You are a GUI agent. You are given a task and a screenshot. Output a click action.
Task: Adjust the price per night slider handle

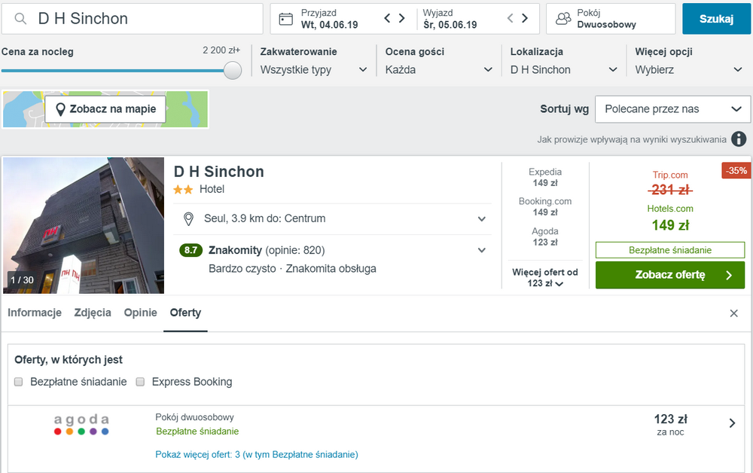coord(233,71)
